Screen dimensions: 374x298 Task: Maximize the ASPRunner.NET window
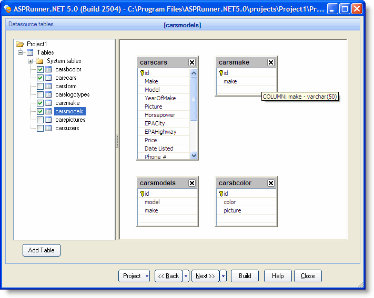tap(345, 9)
